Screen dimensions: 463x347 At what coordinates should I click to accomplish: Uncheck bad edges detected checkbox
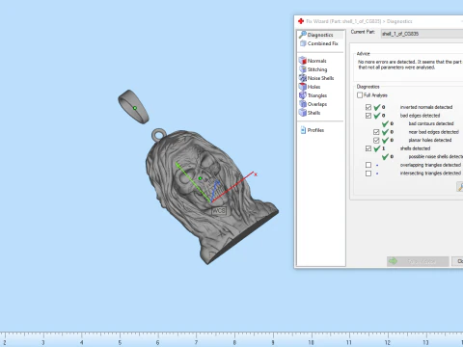368,116
